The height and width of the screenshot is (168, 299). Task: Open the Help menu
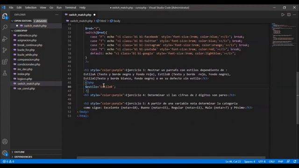pos(82,7)
